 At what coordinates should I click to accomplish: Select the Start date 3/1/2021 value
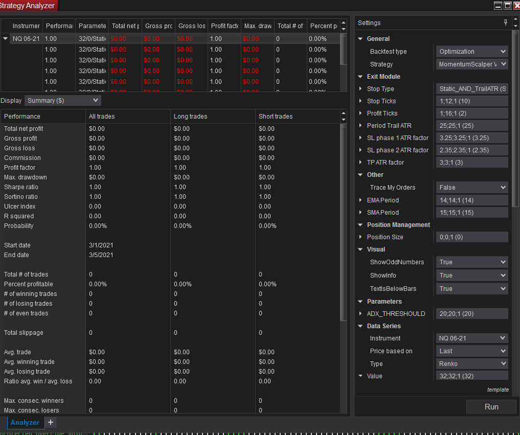101,245
